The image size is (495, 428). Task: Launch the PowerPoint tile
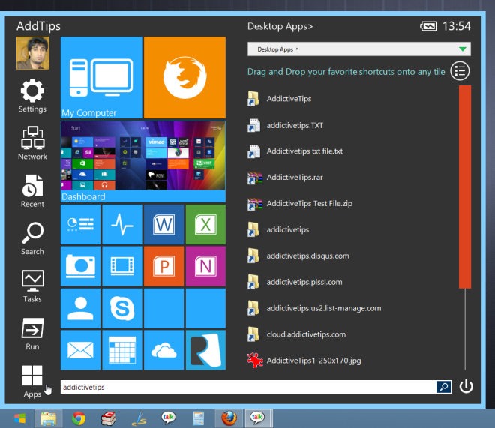click(163, 266)
